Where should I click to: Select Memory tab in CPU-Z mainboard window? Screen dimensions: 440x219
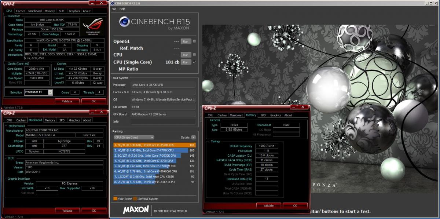click(x=50, y=120)
